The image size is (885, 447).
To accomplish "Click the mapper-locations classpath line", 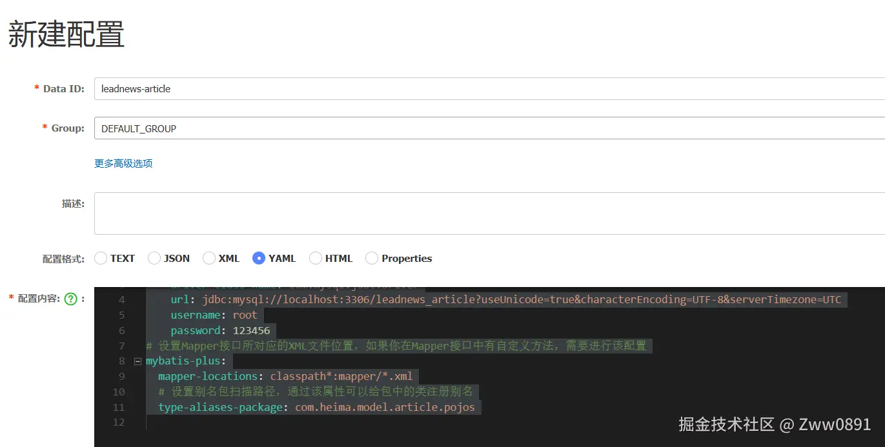I will [285, 377].
